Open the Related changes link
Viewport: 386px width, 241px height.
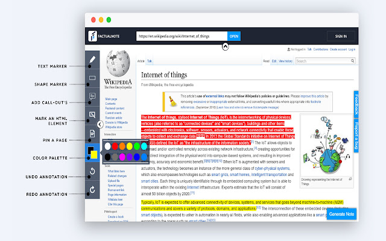pos(117,176)
